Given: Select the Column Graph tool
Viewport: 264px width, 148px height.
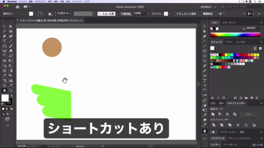Looking at the screenshot, I should pos(11,81).
